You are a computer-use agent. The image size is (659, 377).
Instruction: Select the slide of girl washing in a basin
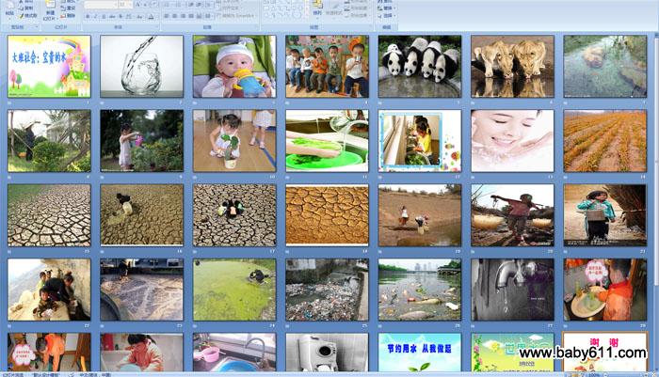(x=141, y=353)
